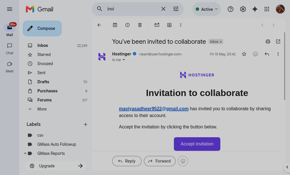Add an emoji reaction in the message header
The width and height of the screenshot is (290, 175).
pyautogui.click(x=255, y=54)
